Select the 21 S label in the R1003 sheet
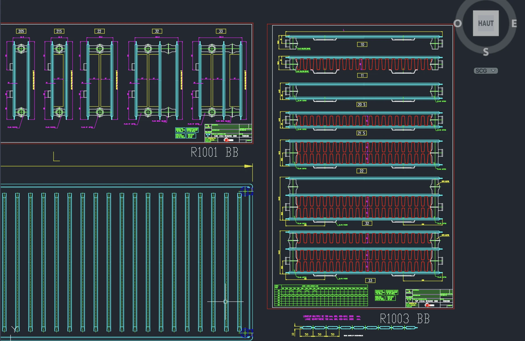Viewport: 525px width, 341px height. (362, 133)
